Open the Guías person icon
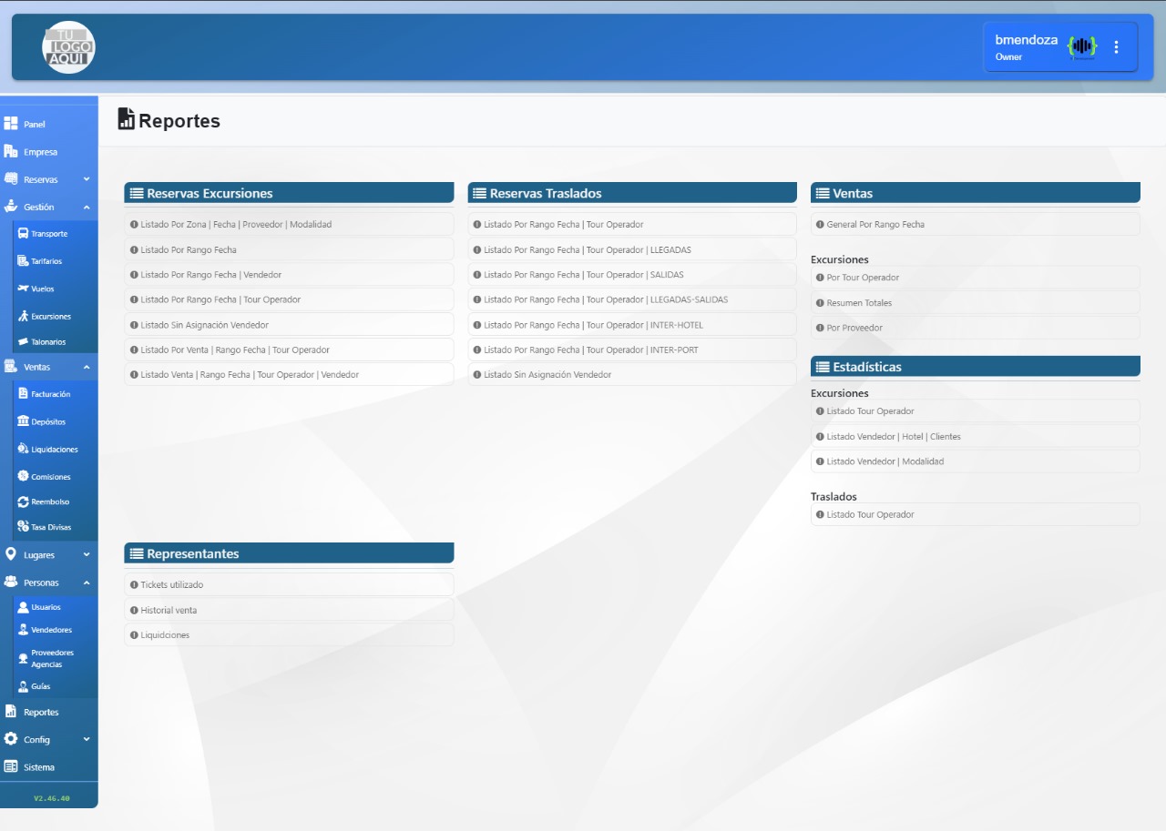Screen dimensions: 1166x831 click(23, 686)
